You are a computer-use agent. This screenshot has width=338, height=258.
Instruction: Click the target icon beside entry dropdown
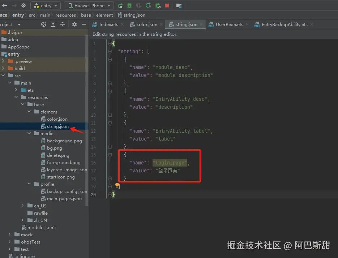(23, 6)
